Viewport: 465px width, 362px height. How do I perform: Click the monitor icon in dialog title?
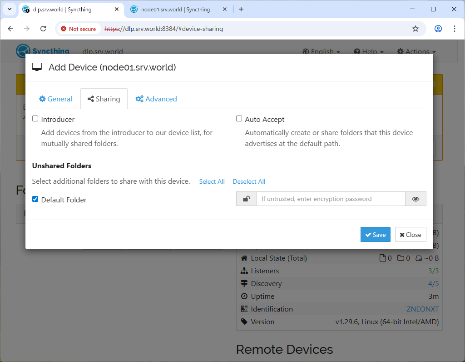(x=37, y=67)
